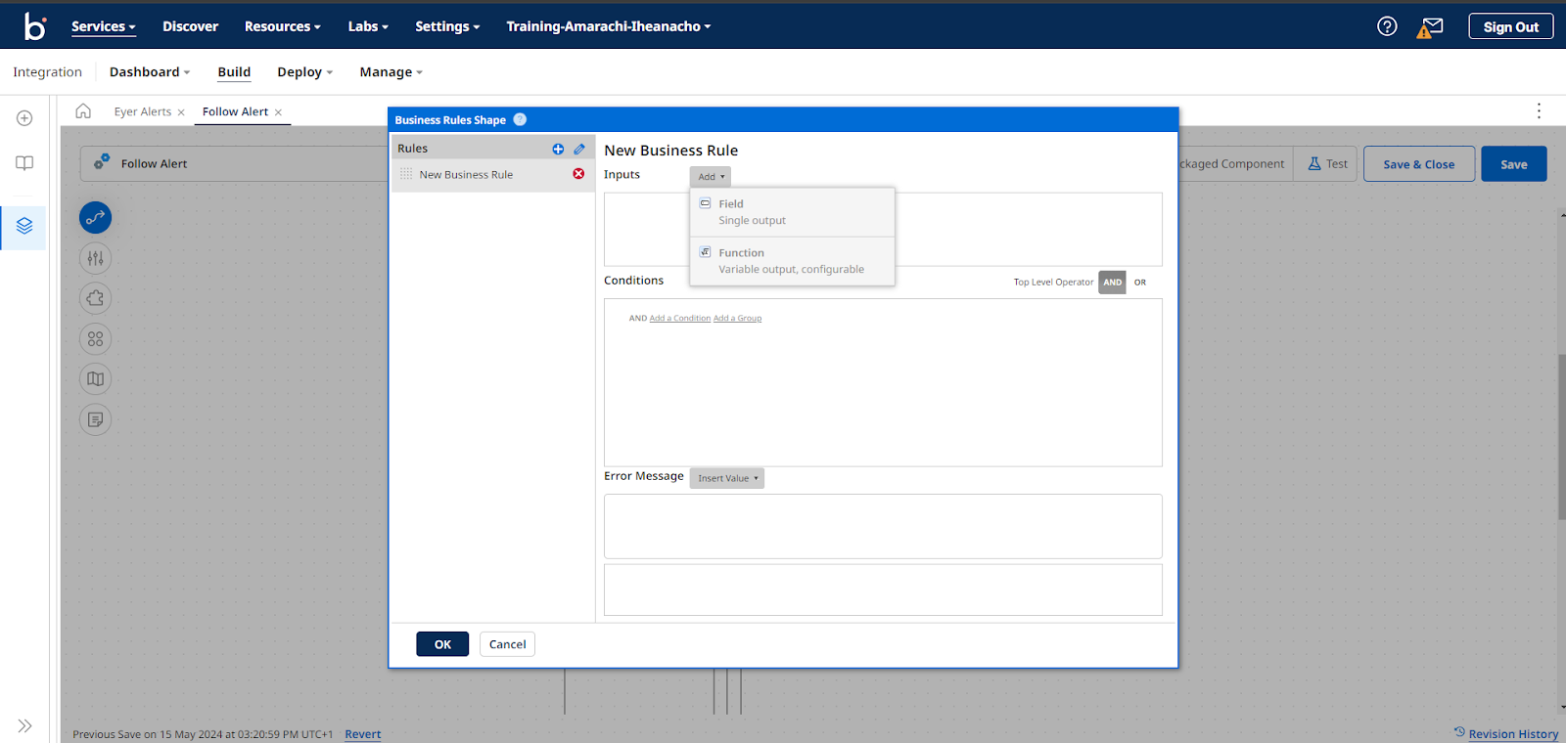Image resolution: width=1566 pixels, height=743 pixels.
Task: Click Business Rules Shape help icon
Action: 520,119
